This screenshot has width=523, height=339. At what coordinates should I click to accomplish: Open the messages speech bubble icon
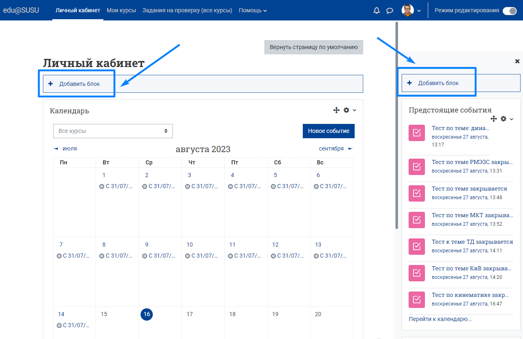tap(390, 11)
